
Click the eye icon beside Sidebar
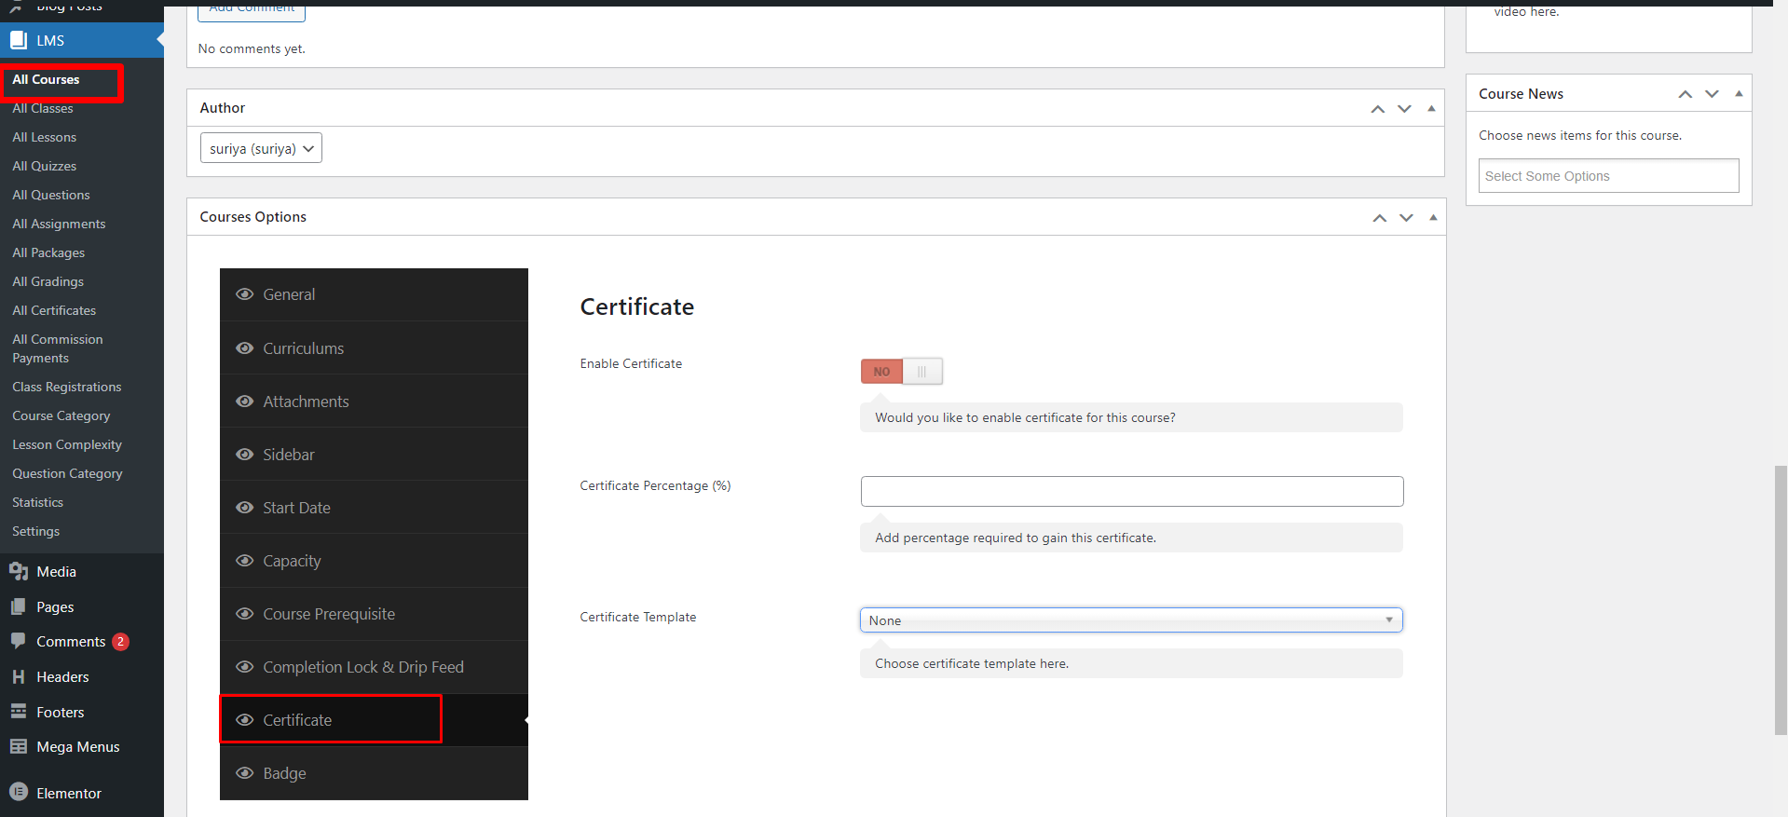pos(245,455)
